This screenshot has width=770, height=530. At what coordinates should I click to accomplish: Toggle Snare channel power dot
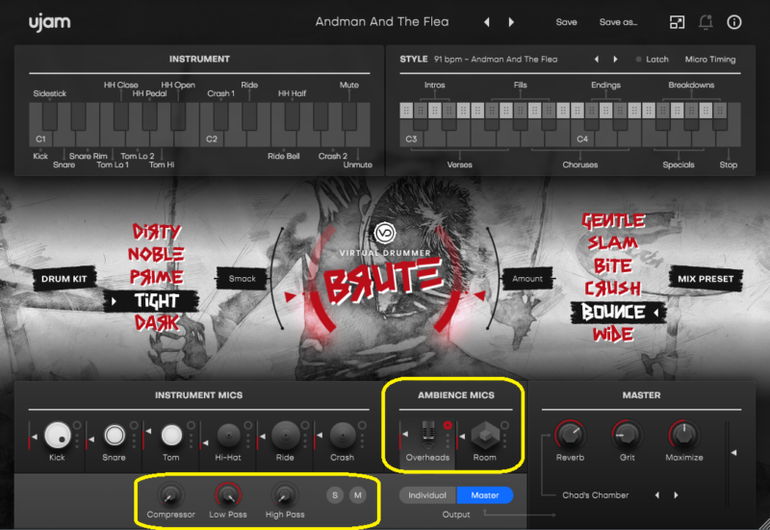134,425
